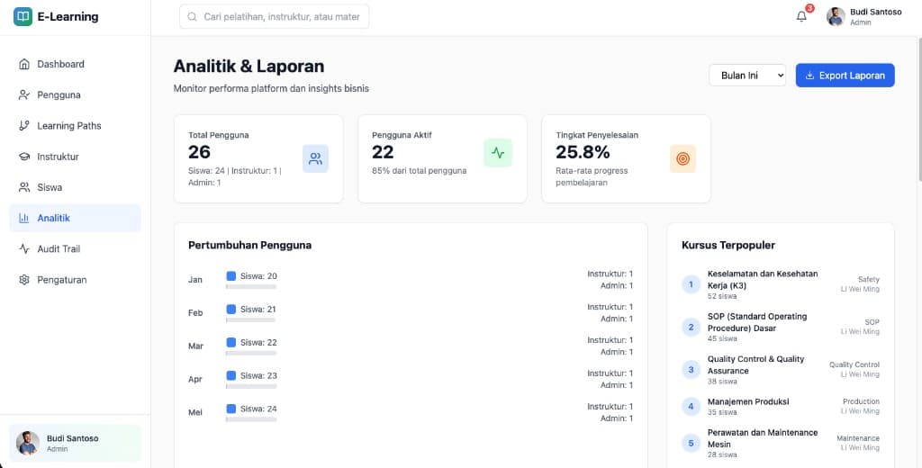Open the Bulan Ini period dropdown
This screenshot has width=922, height=468.
(x=747, y=76)
